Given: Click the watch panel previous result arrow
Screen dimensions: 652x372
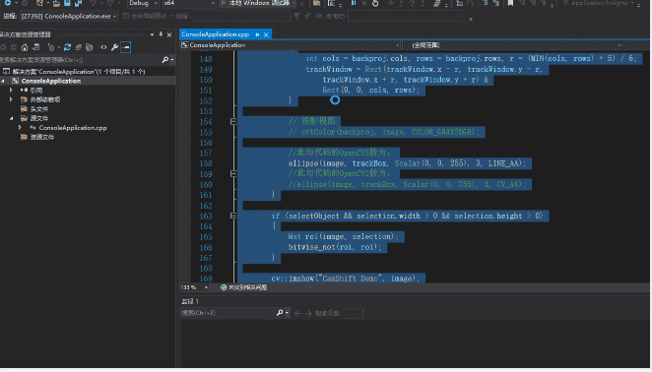Looking at the screenshot, I should (297, 313).
